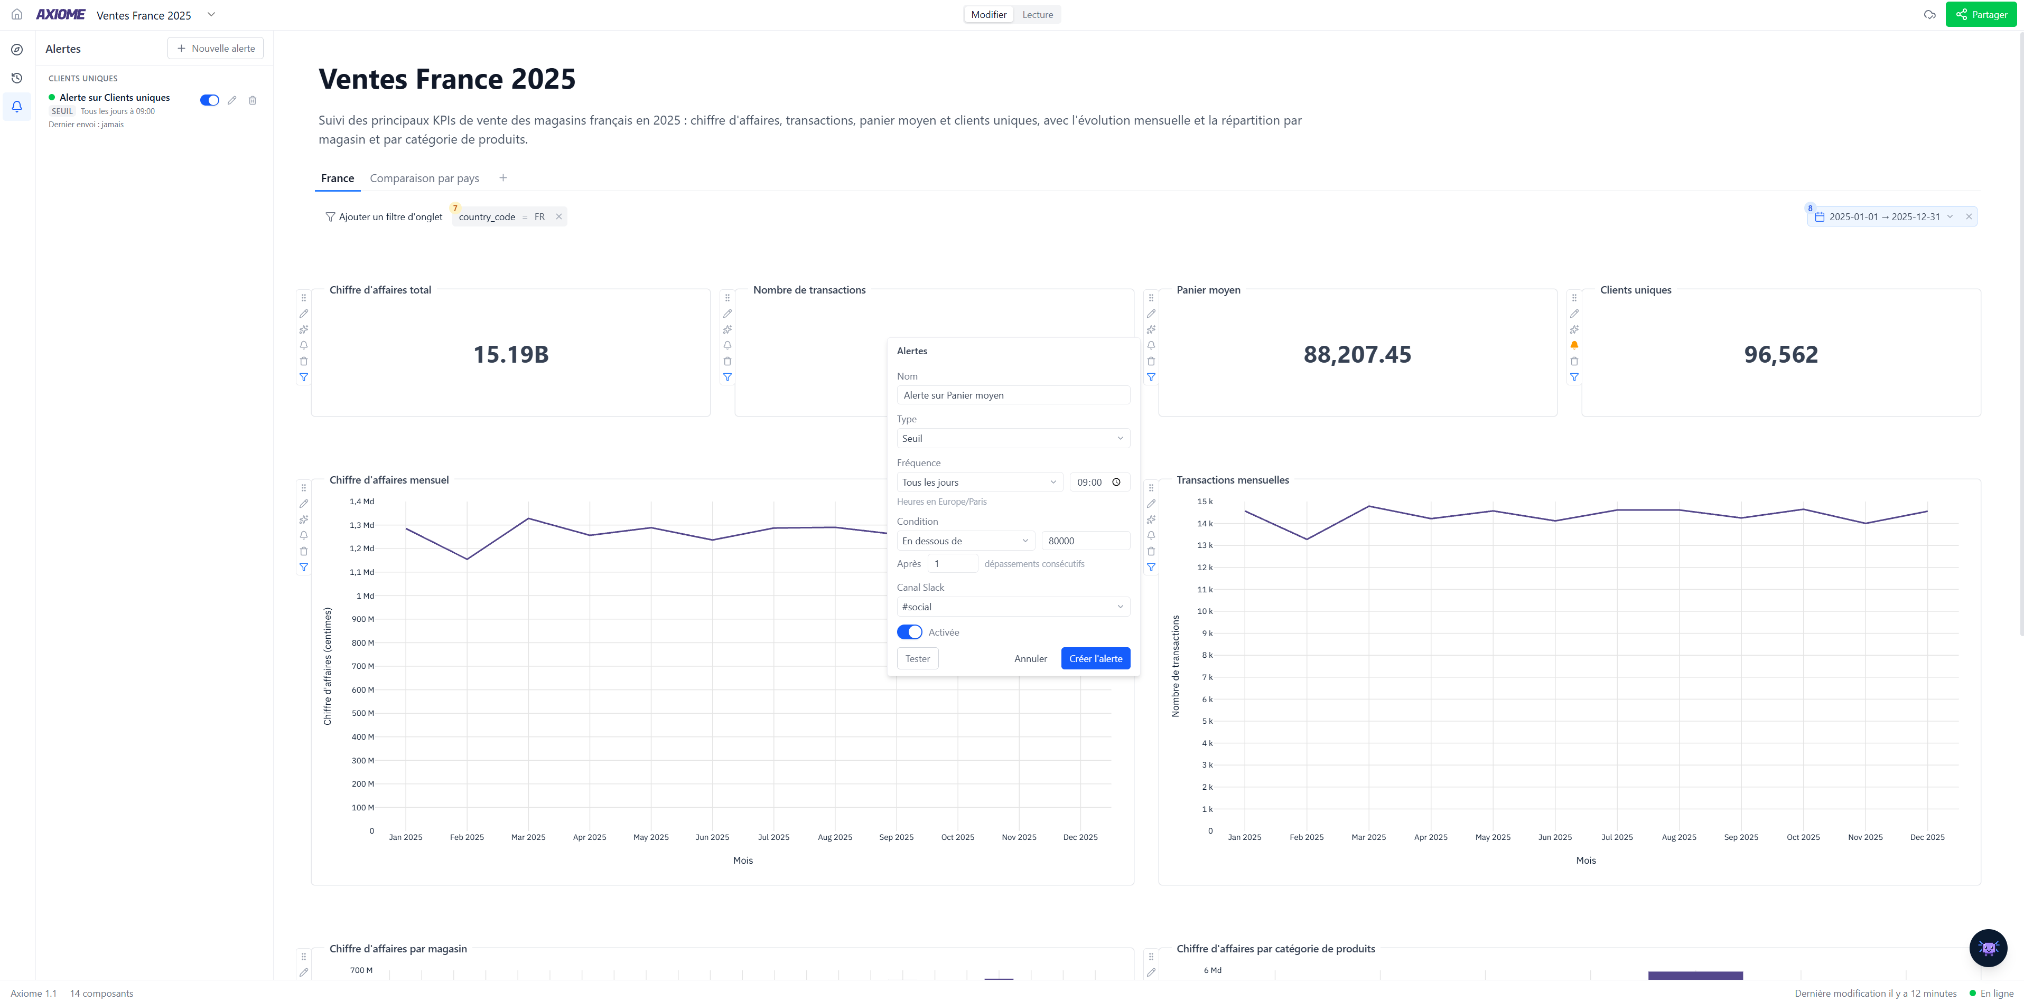Delete the Chiffre d'affaires total widget

303,361
